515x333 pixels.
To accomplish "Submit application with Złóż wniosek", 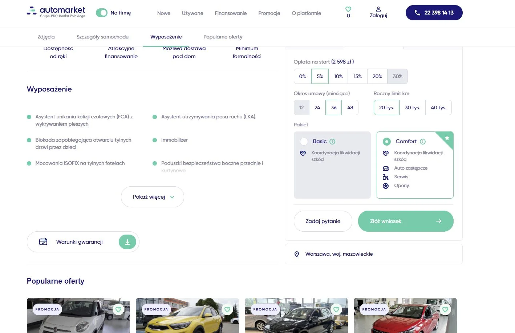I will click(406, 221).
